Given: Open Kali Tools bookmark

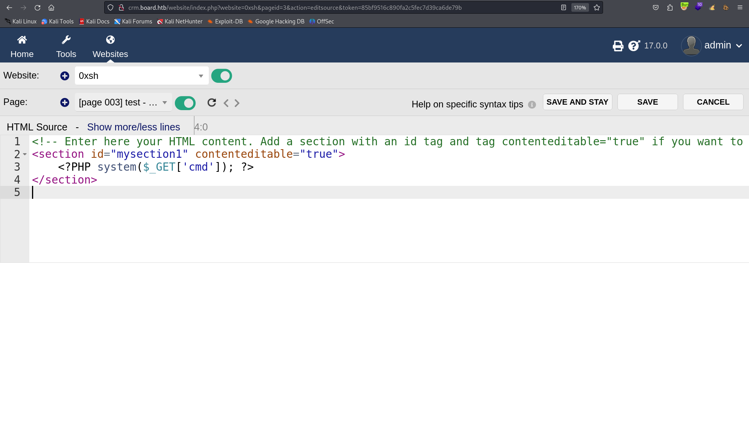Looking at the screenshot, I should [57, 21].
